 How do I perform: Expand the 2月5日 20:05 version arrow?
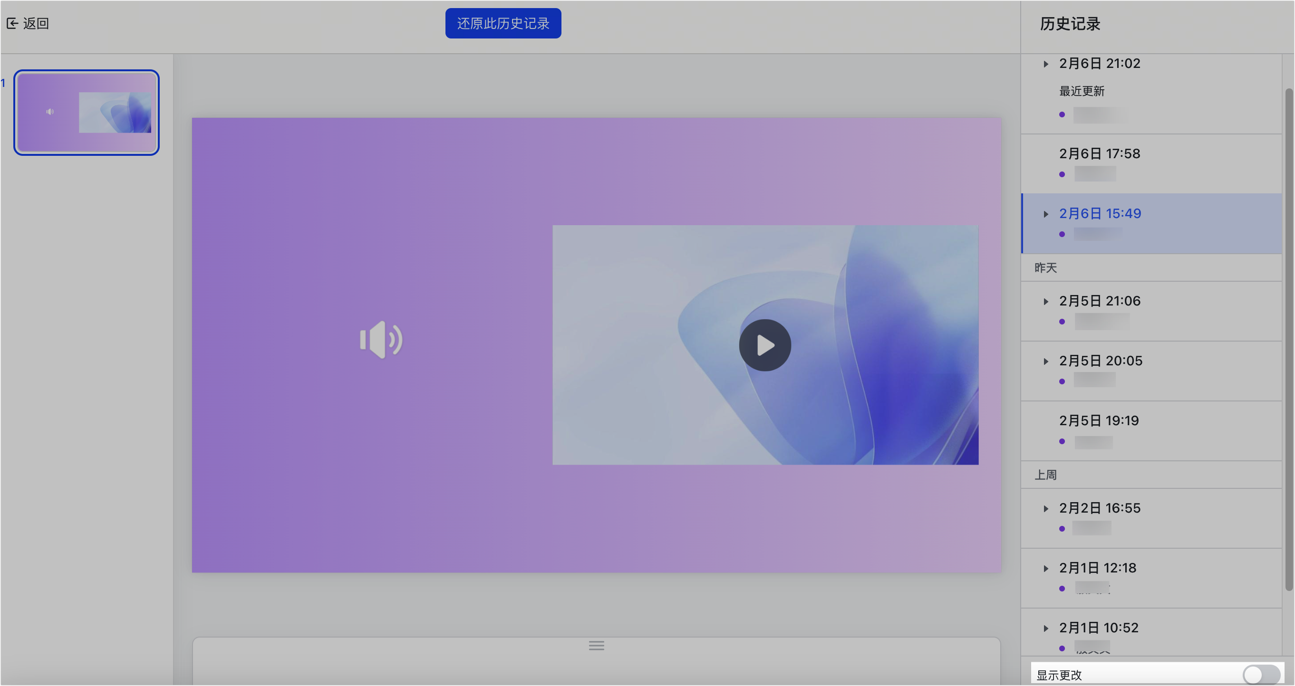point(1046,361)
